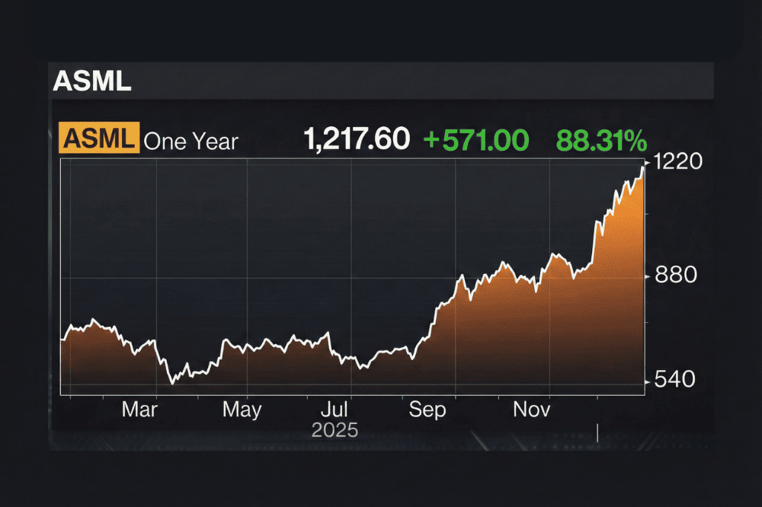Click the ASML title in header bar
The image size is (762, 507).
tap(92, 81)
